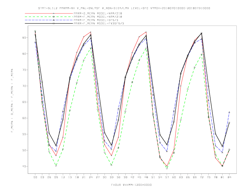This screenshot has height=193, width=250.
Task: Click forecast hour tick 66
Action: (188, 177)
